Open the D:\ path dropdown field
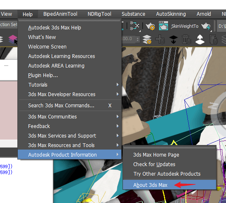The width and height of the screenshot is (226, 203). [x=221, y=26]
